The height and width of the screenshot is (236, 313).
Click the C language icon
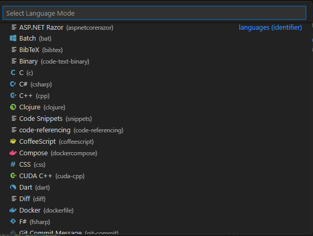[x=13, y=73]
